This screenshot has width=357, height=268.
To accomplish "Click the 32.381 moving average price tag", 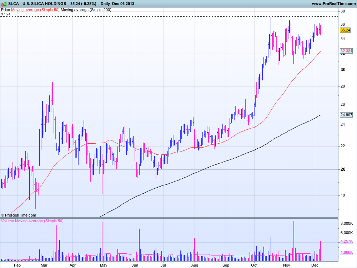I will pos(346,51).
